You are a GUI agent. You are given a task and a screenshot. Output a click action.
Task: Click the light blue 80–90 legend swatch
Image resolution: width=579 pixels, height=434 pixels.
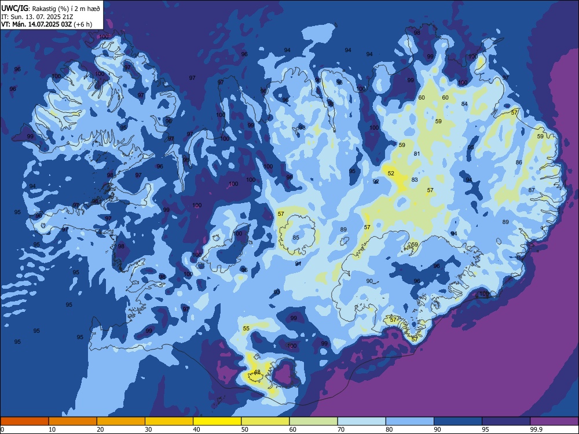click(410, 421)
